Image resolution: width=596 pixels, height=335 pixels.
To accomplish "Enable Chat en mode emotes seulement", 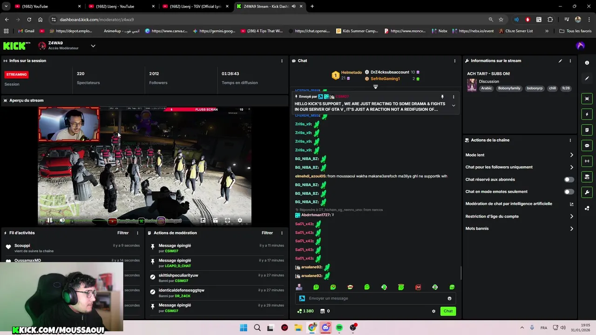I will pos(569,192).
